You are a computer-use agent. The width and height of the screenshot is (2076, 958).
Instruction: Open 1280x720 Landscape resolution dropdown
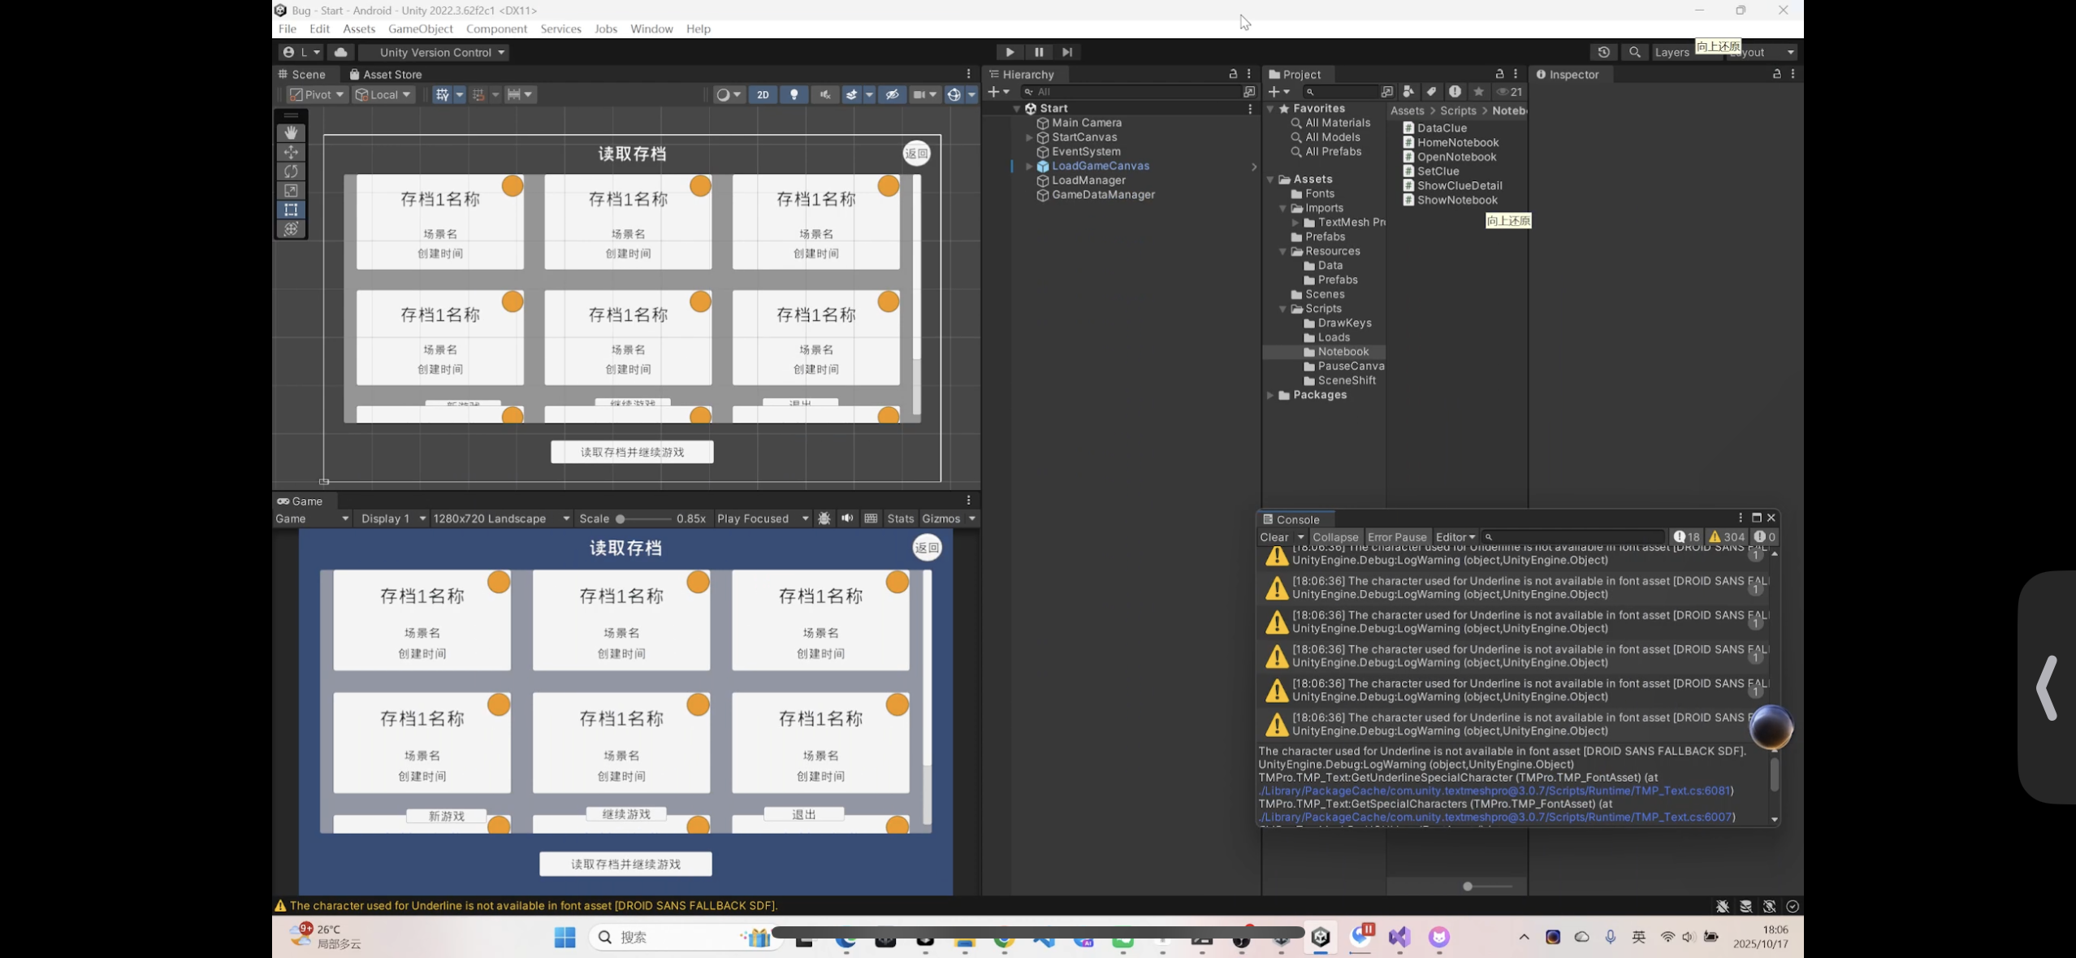[x=500, y=518]
